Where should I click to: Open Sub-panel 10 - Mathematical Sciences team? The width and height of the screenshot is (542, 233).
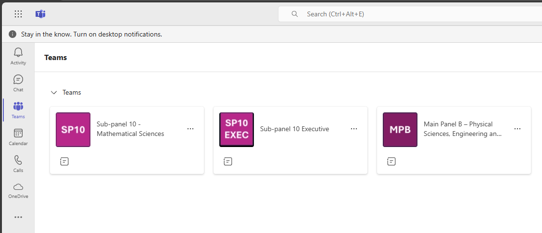click(130, 129)
